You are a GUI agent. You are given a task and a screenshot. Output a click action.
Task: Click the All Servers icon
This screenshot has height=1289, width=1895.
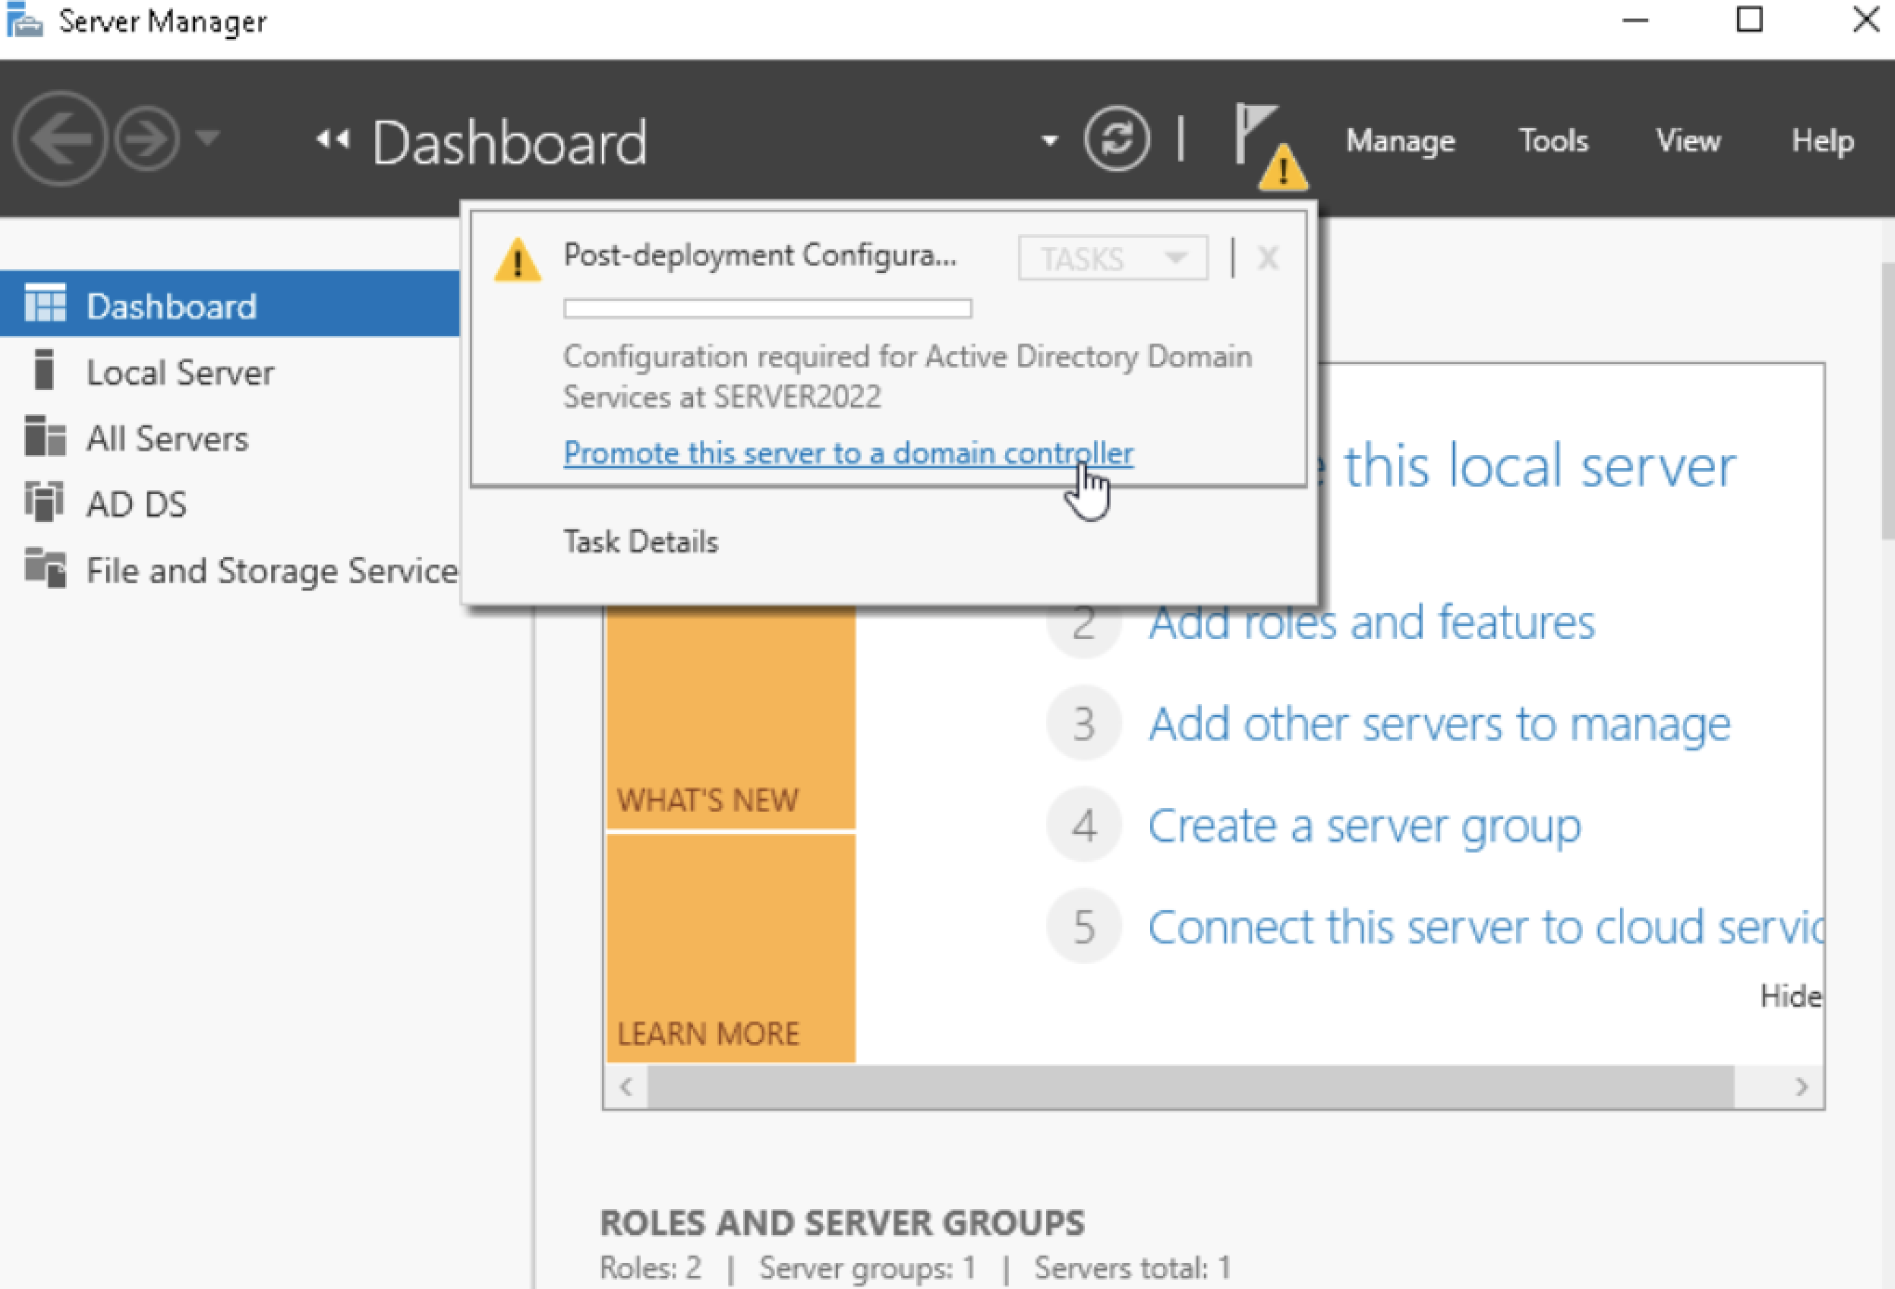(x=45, y=436)
